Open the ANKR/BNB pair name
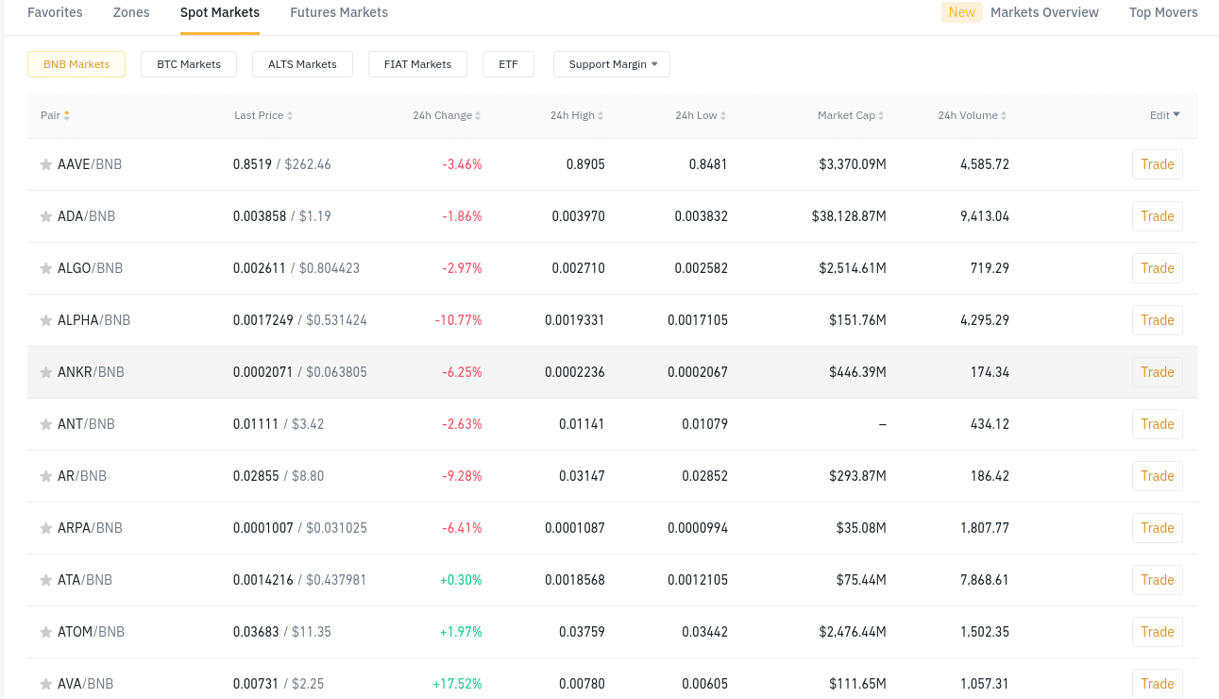 click(91, 372)
